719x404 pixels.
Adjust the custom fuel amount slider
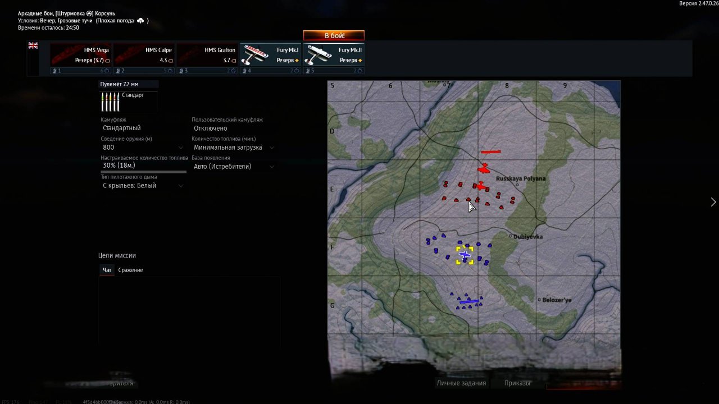[143, 172]
